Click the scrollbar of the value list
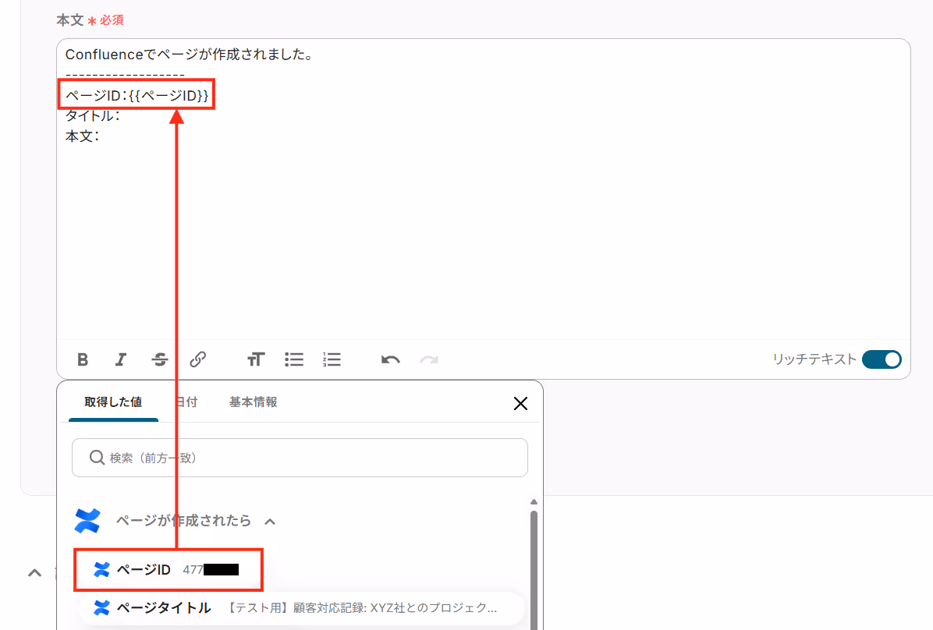933x630 pixels. [x=534, y=568]
